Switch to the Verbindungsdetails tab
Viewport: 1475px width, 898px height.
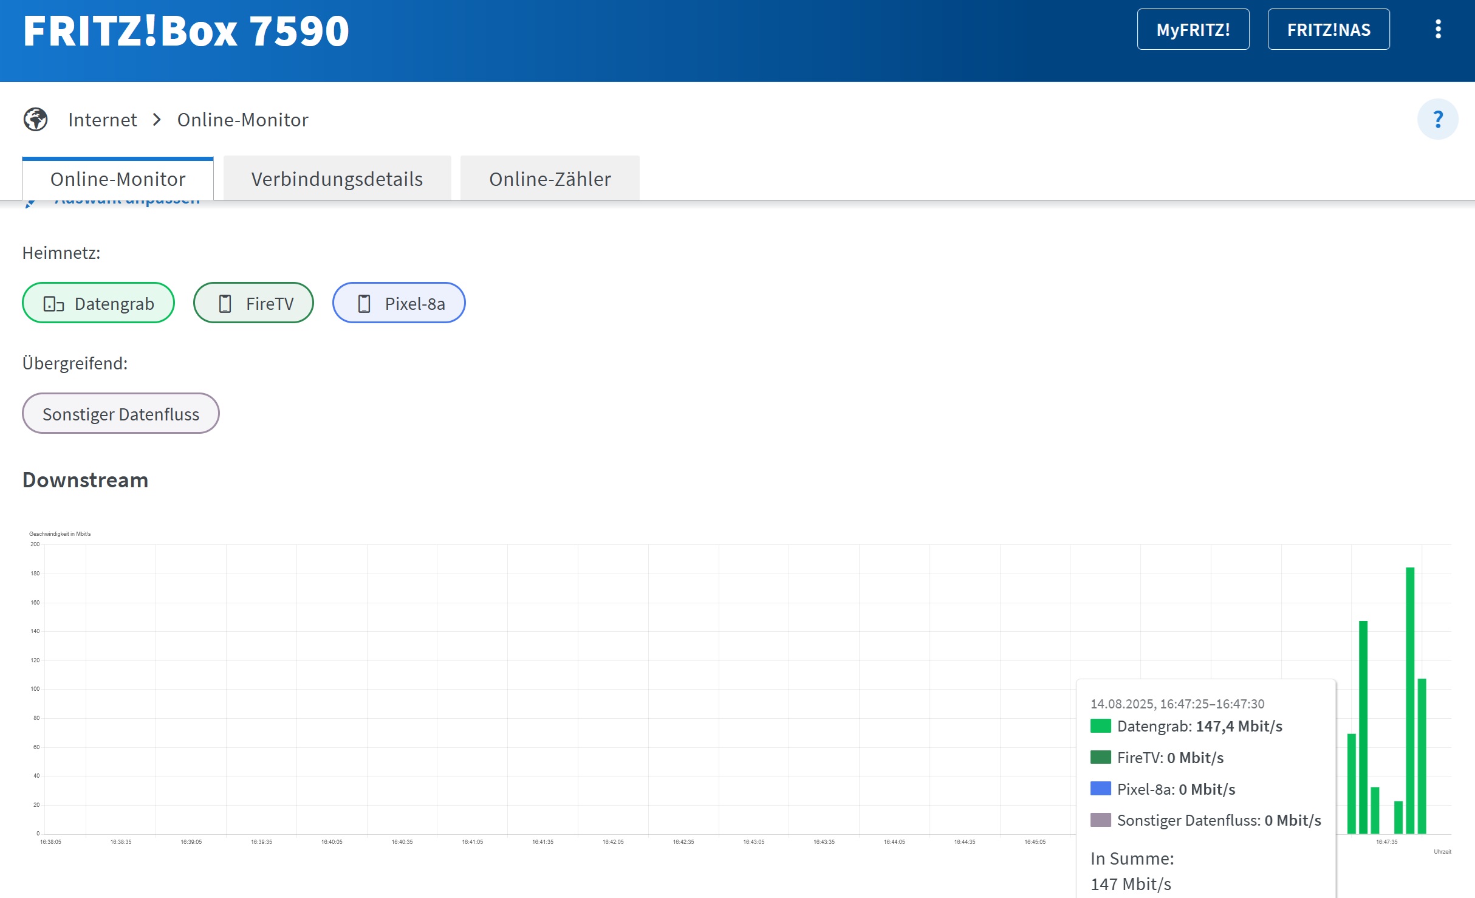337,179
